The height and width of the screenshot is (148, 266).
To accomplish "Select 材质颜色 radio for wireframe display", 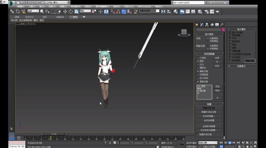I will point(208,41).
